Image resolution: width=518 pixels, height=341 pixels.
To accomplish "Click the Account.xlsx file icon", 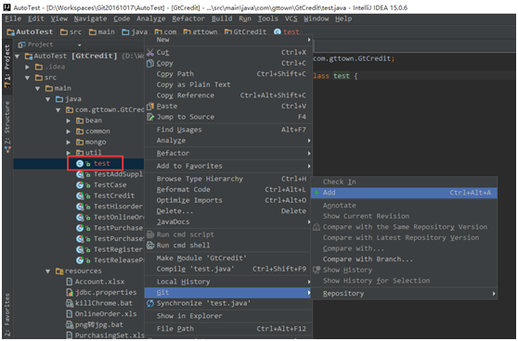I will pyautogui.click(x=70, y=282).
